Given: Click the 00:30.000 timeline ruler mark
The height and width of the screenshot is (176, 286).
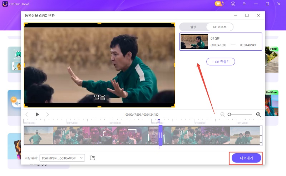Looking at the screenshot, I should tap(115, 123).
